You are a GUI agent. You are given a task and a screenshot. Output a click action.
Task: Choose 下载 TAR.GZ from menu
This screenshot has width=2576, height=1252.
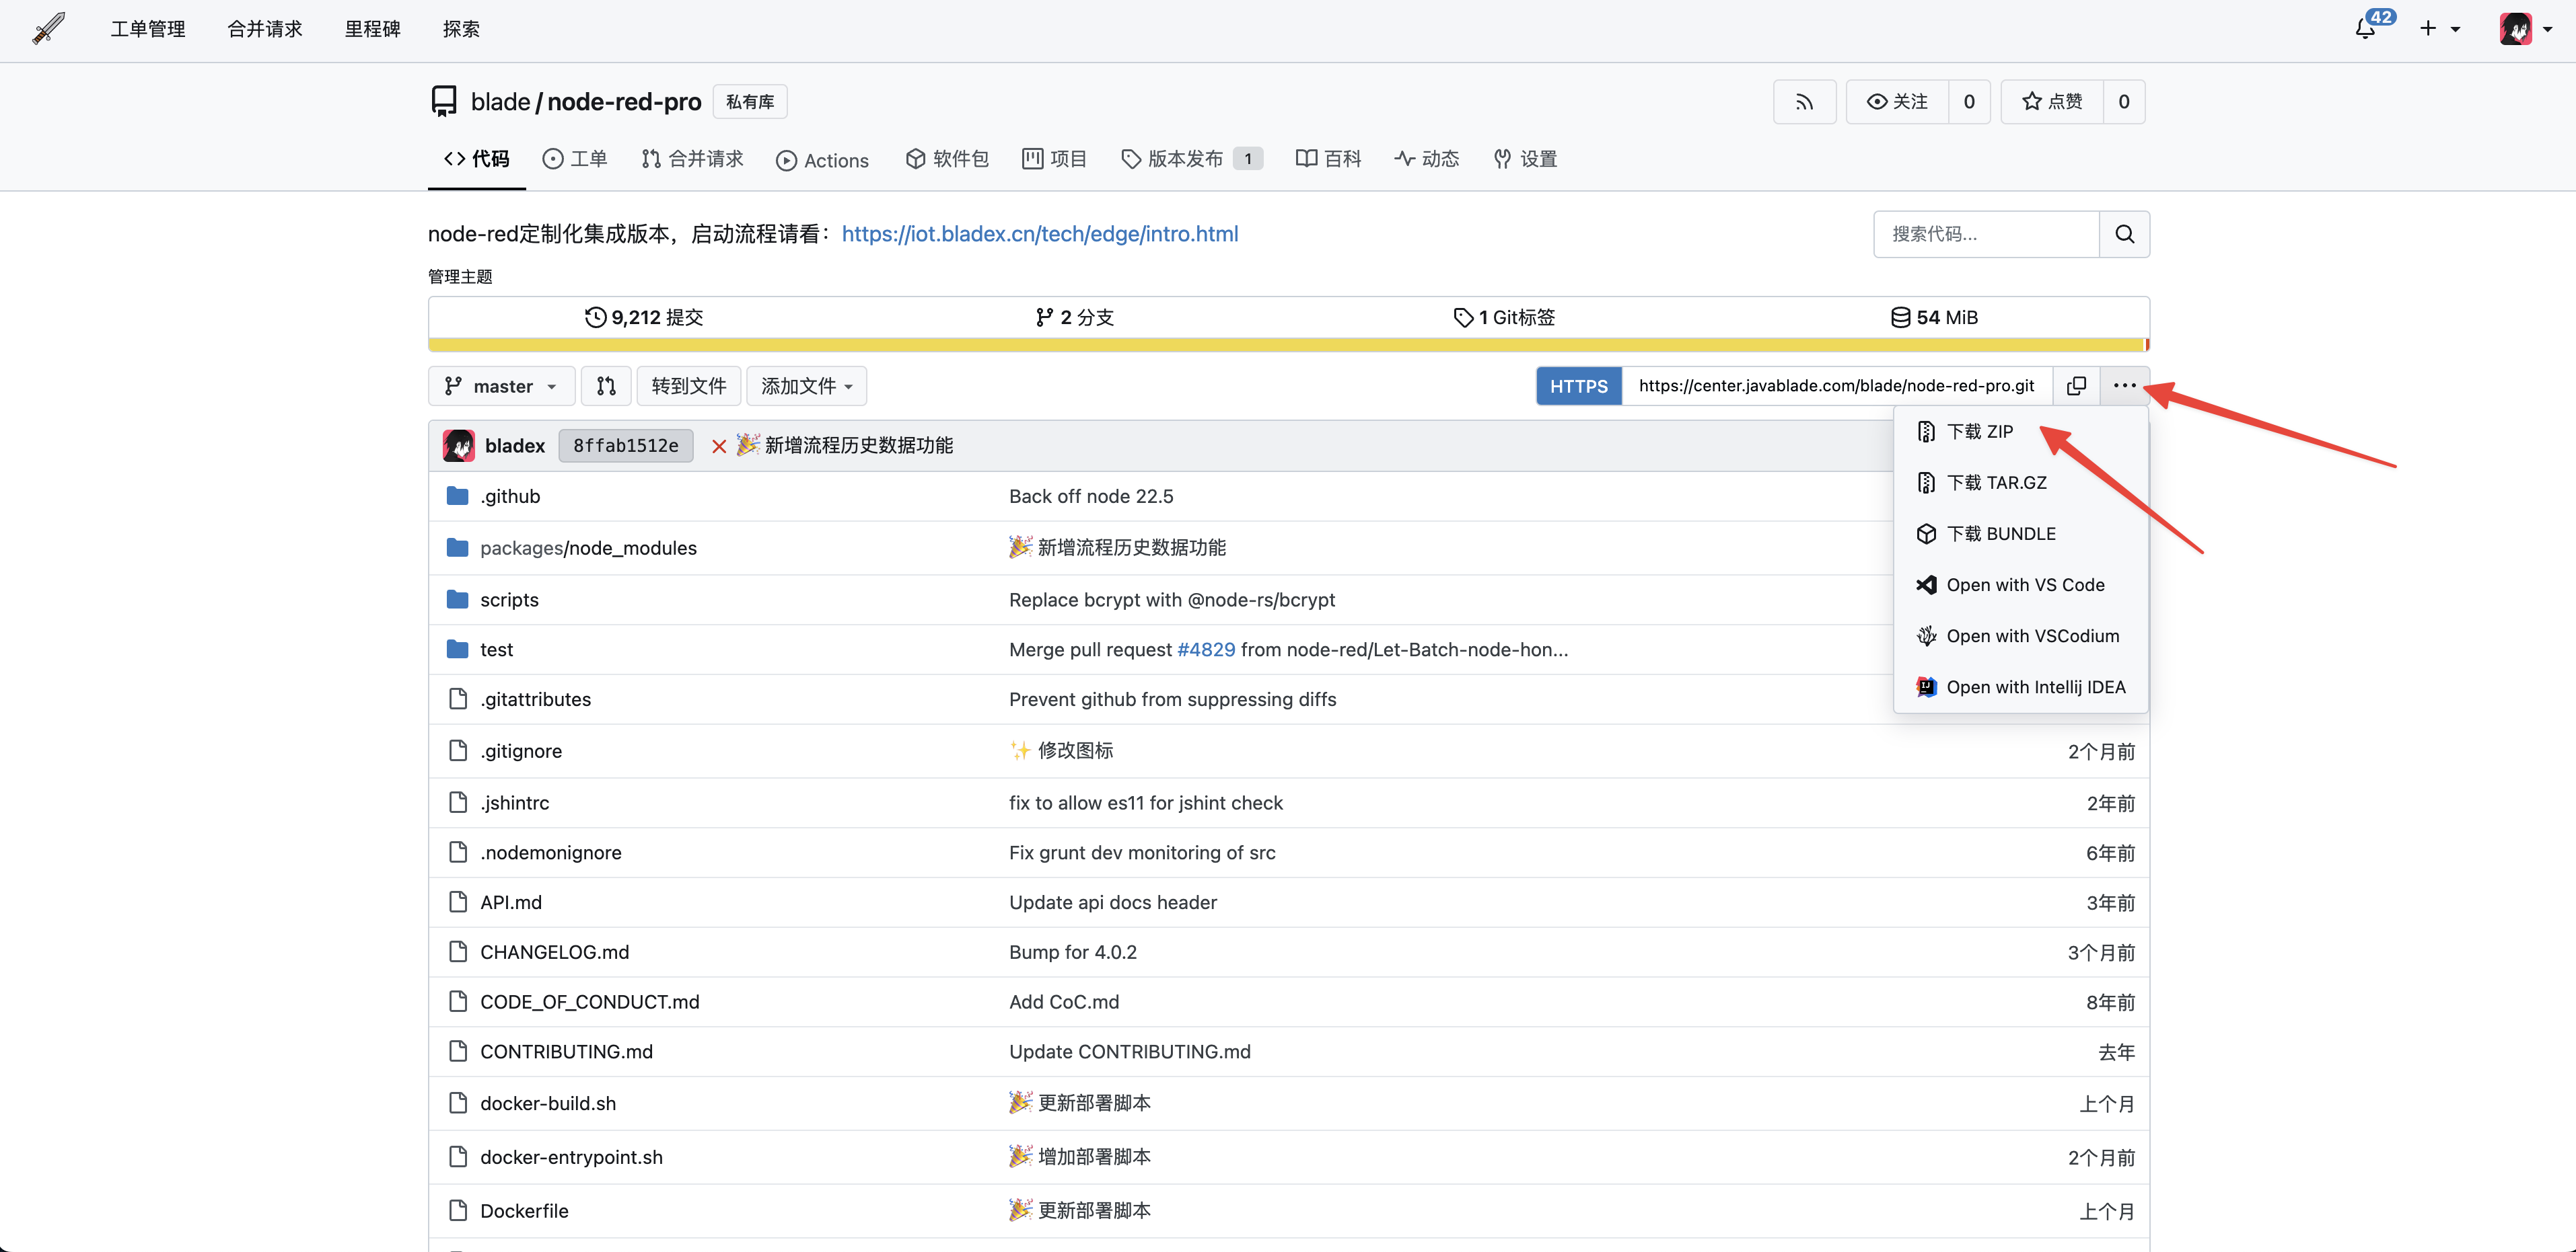[2021, 483]
